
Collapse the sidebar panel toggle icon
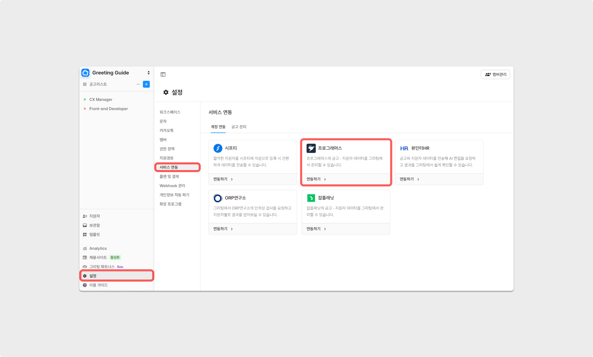coord(163,74)
